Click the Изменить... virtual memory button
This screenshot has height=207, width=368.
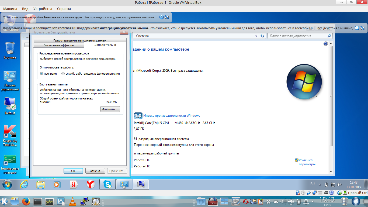pyautogui.click(x=110, y=109)
